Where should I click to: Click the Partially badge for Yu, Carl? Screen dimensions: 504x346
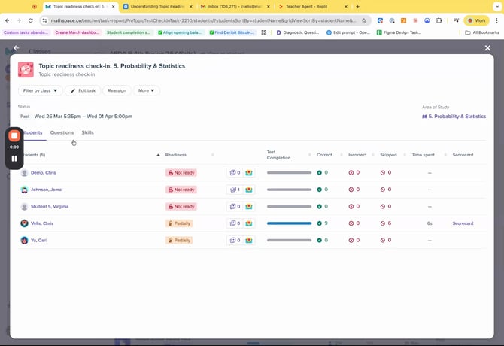coord(179,240)
